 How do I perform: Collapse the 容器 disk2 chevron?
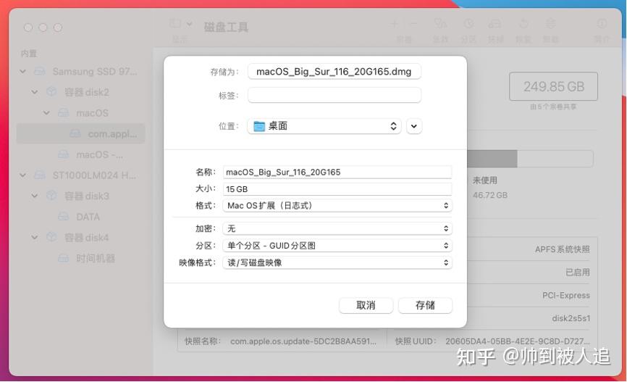(x=35, y=92)
